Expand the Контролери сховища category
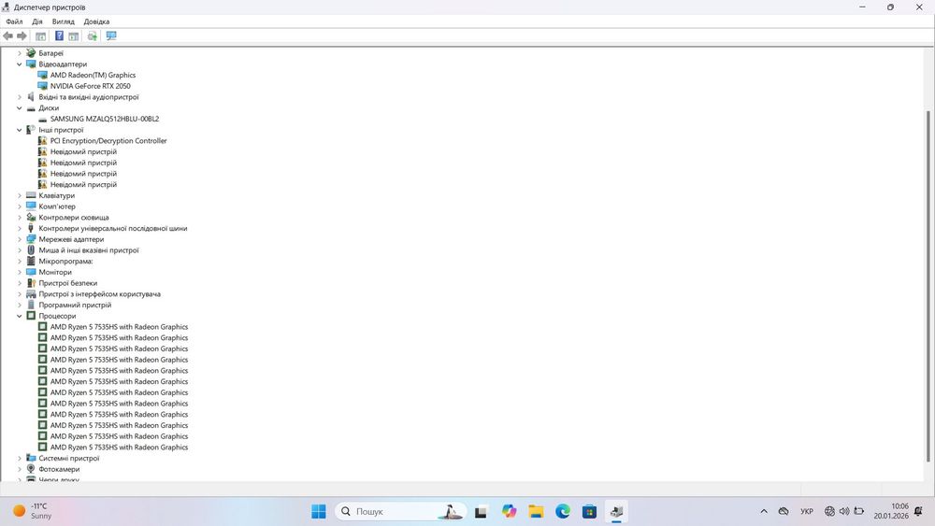 [x=19, y=218]
